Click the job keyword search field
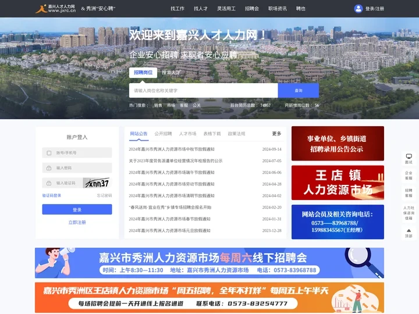The image size is (419, 314). point(203,91)
